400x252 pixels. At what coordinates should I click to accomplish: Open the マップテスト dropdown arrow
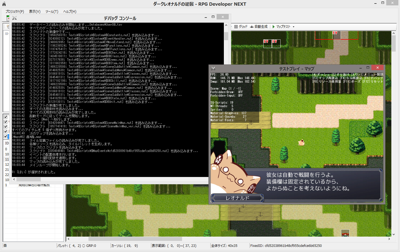[x=294, y=26]
